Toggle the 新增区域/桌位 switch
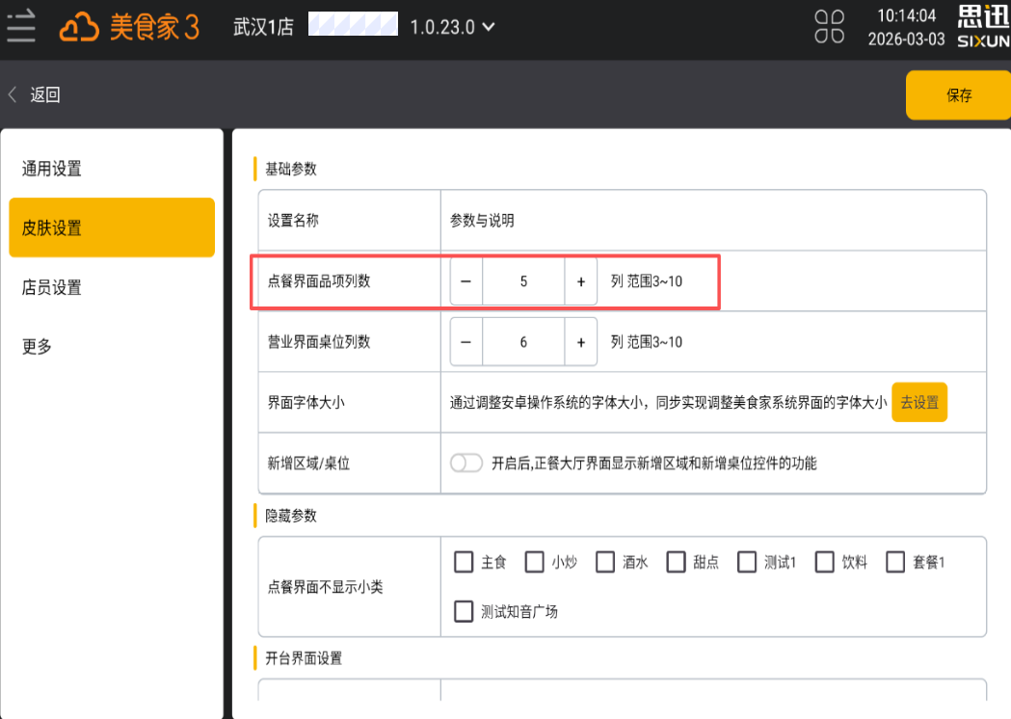Viewport: 1011px width, 719px height. (x=466, y=463)
